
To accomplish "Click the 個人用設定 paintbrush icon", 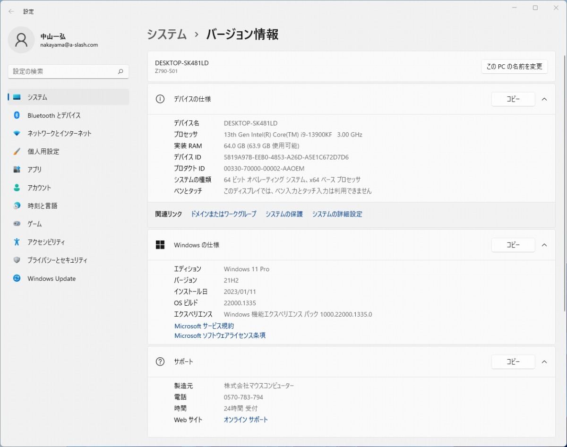I will 17,152.
